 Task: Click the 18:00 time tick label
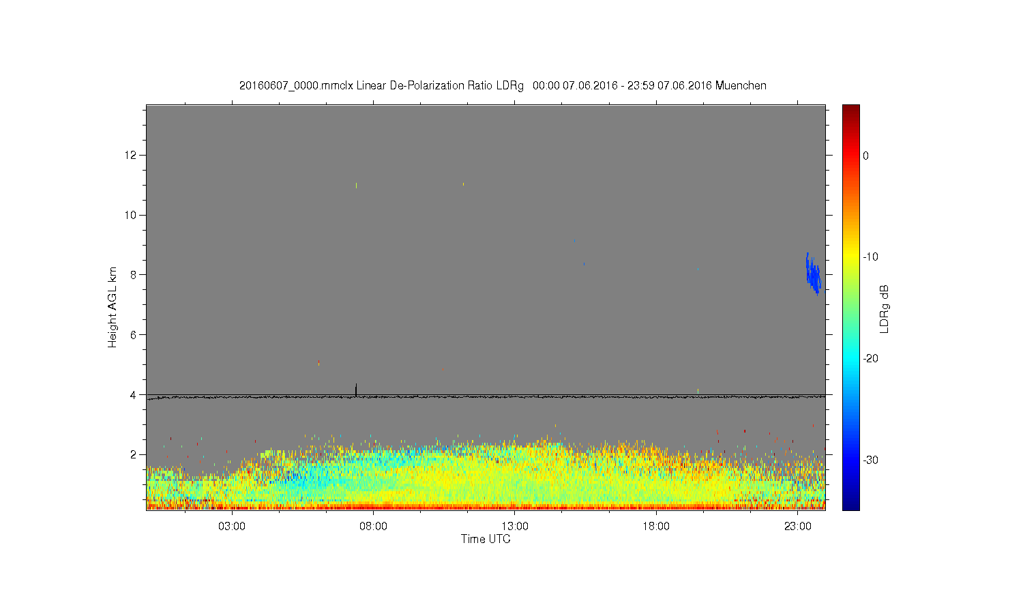click(656, 527)
